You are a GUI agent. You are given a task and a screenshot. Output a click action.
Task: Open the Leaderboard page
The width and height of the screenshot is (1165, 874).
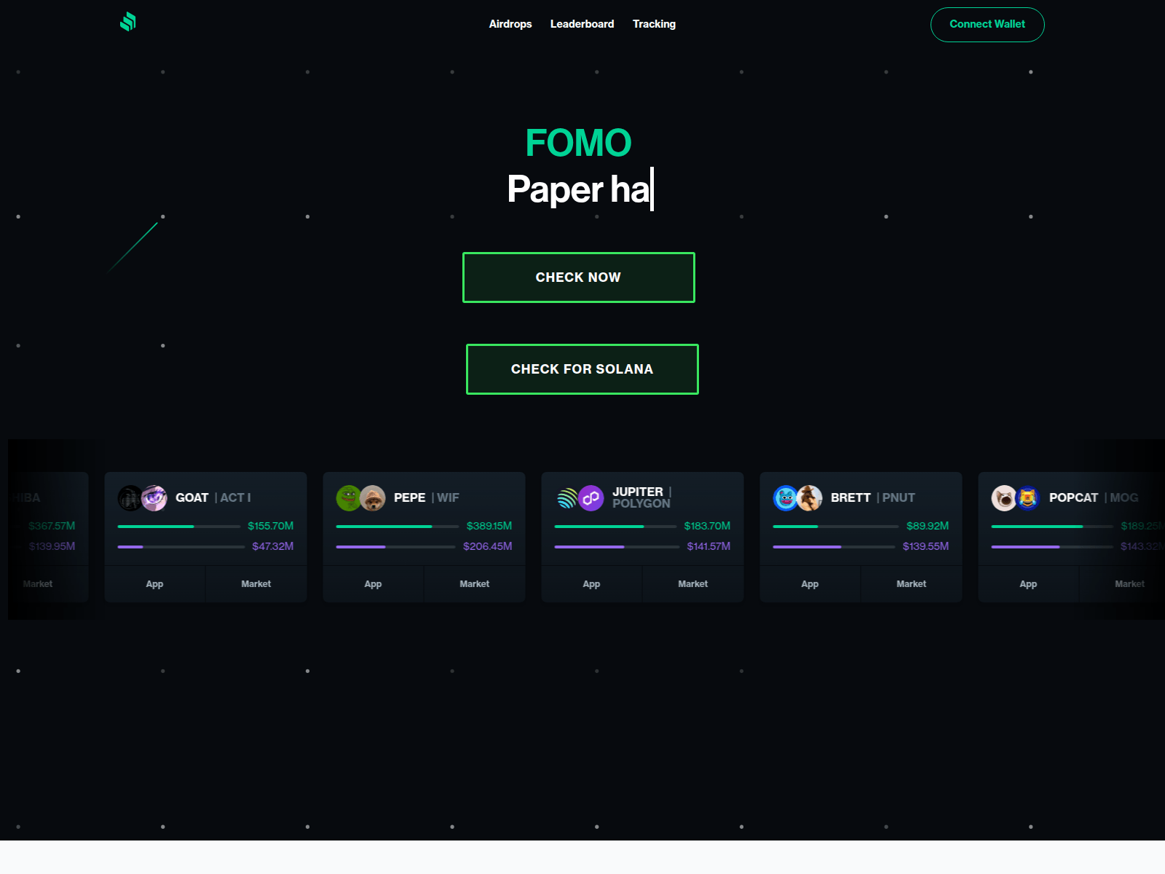click(582, 23)
